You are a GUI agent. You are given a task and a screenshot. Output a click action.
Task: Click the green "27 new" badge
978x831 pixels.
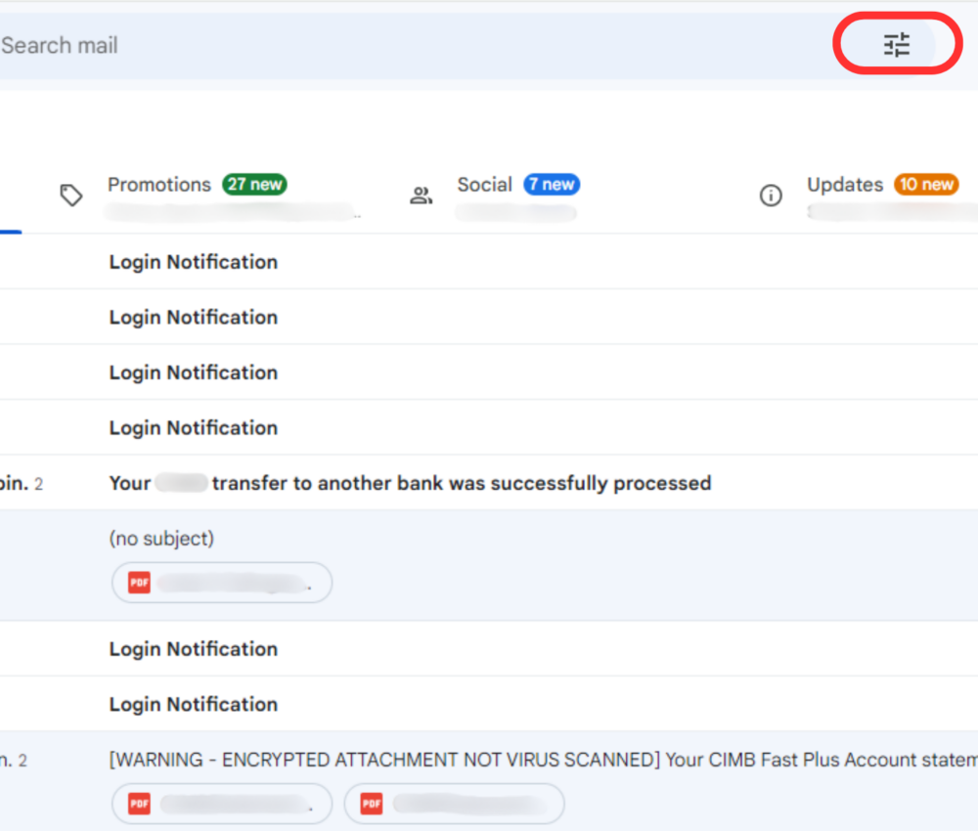coord(254,184)
